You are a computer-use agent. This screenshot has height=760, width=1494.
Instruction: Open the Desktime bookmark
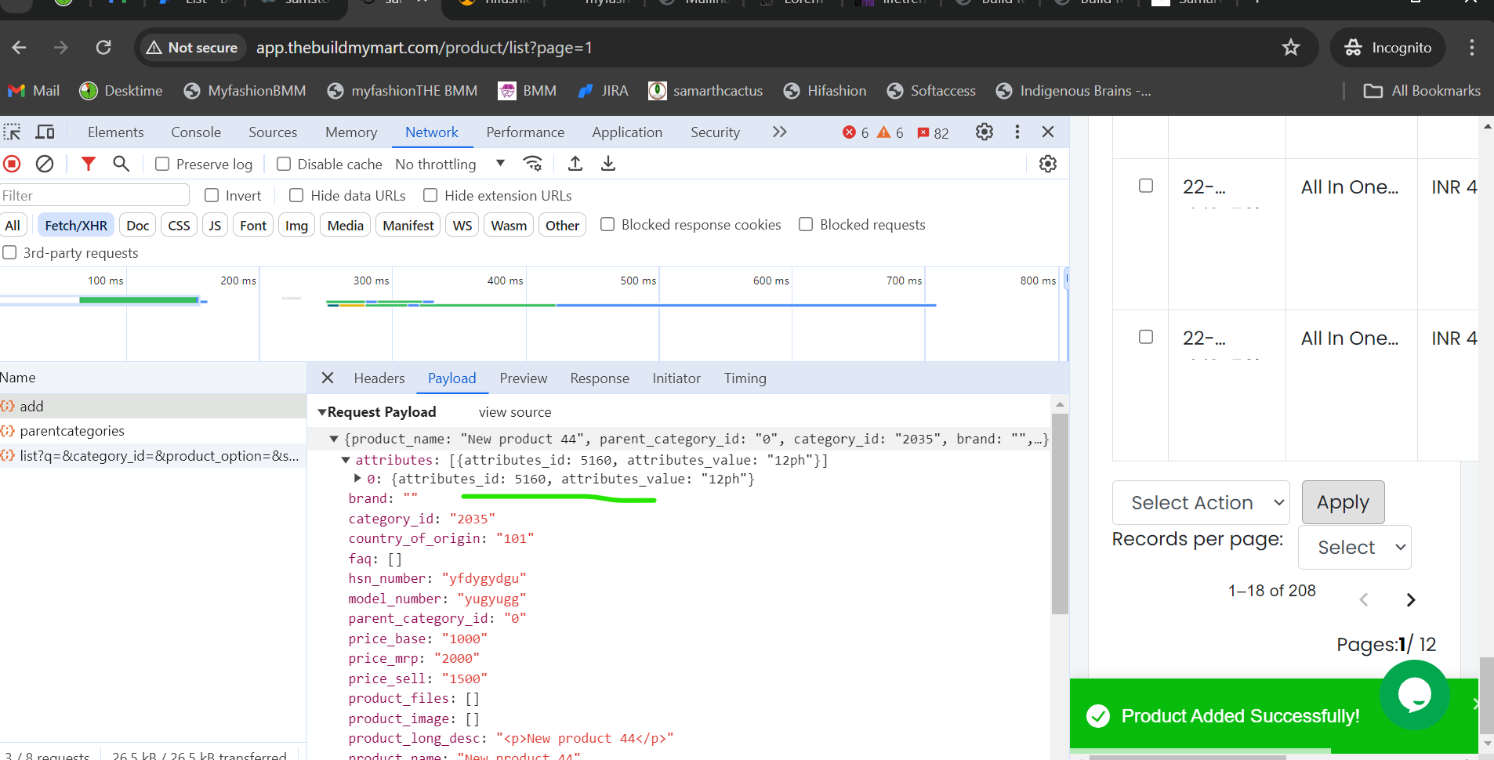(121, 91)
